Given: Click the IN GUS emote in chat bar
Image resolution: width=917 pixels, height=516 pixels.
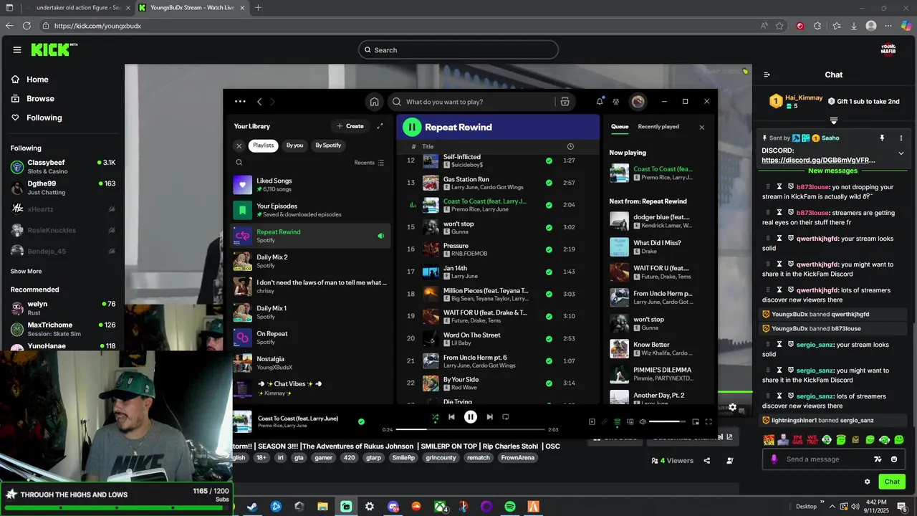Looking at the screenshot, I should [x=798, y=439].
